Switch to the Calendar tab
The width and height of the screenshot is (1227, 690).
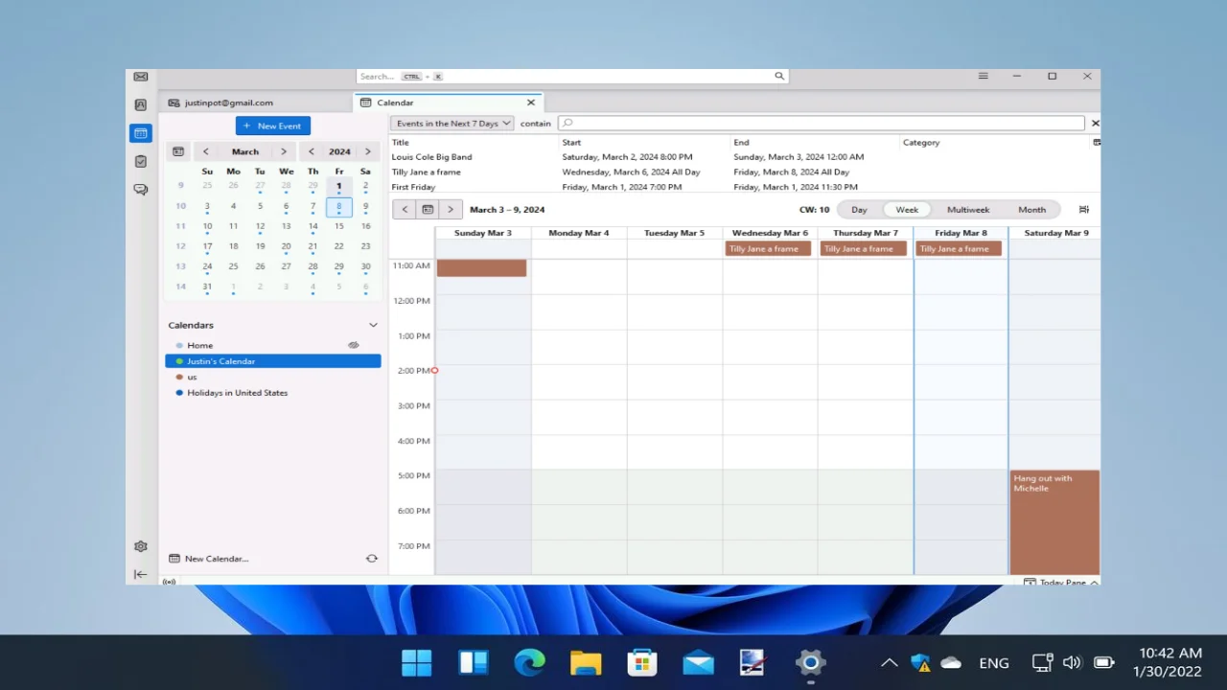[x=448, y=103]
